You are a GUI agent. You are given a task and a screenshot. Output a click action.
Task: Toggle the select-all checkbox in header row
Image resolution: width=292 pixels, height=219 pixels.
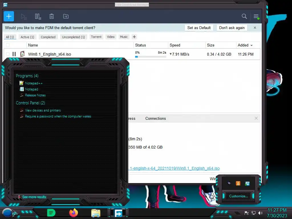click(8, 45)
